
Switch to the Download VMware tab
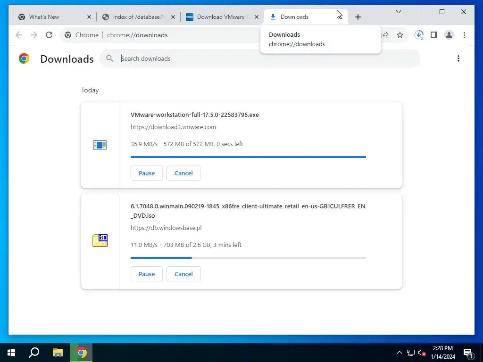[223, 17]
